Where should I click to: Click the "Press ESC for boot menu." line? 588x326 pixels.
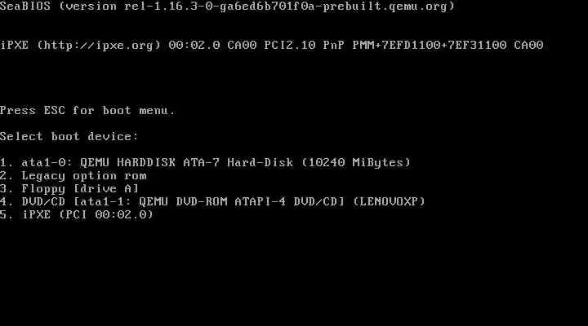87,111
